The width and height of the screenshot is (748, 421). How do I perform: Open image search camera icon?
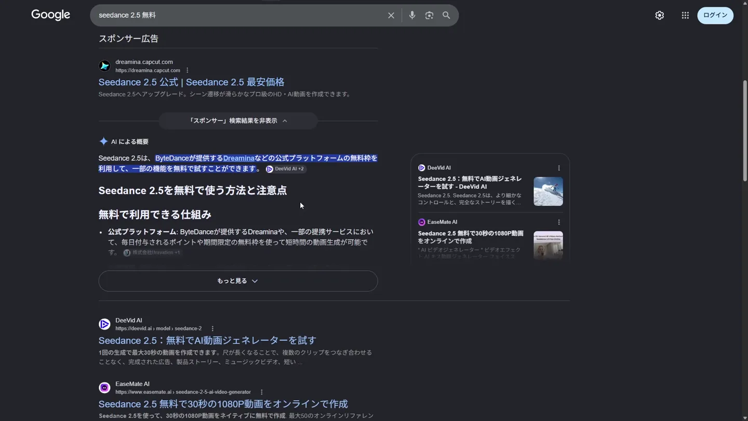(429, 16)
